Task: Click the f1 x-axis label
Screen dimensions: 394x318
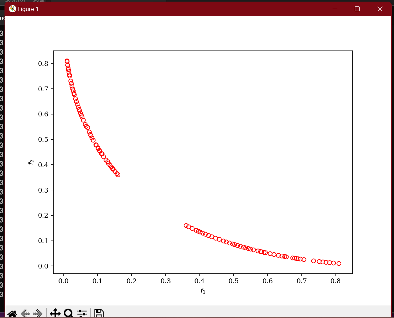Action: pyautogui.click(x=203, y=291)
